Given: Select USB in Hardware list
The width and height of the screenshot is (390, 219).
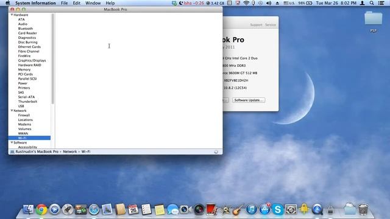Looking at the screenshot, I should pyautogui.click(x=21, y=106).
